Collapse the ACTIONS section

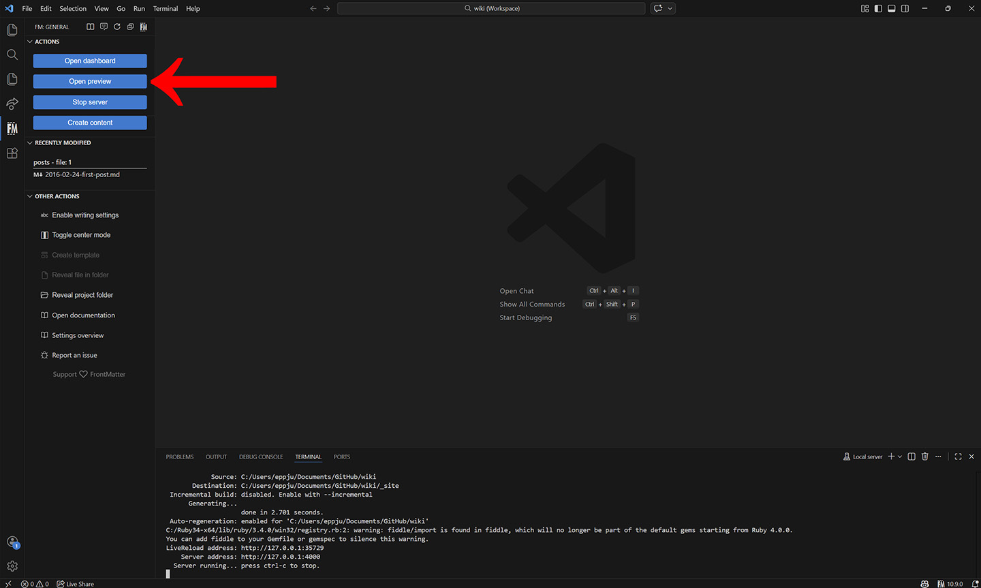coord(47,42)
